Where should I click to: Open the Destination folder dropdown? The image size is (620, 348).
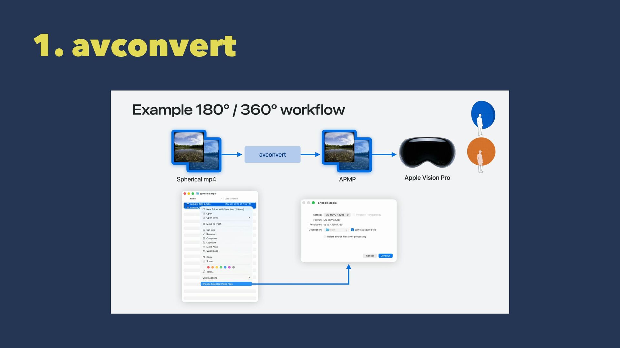click(x=336, y=230)
